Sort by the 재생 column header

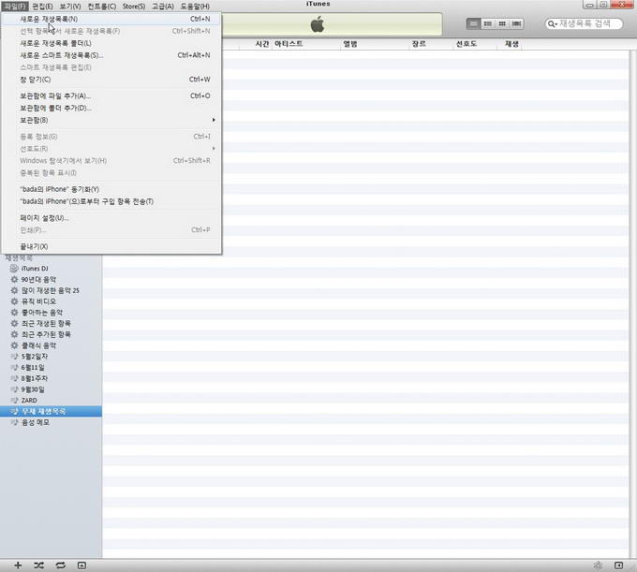[510, 44]
